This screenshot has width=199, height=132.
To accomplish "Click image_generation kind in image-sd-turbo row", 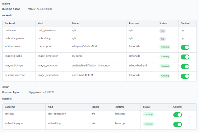I will tap(48, 56).
